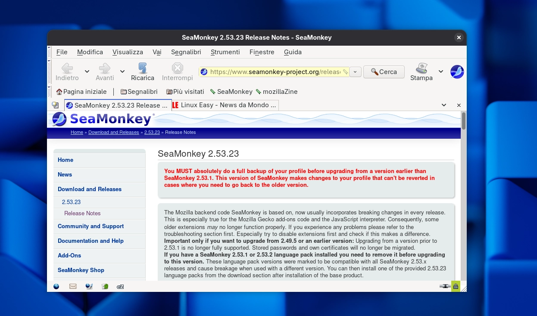The width and height of the screenshot is (537, 316).
Task: Open the Segnalibri menu
Action: (186, 52)
